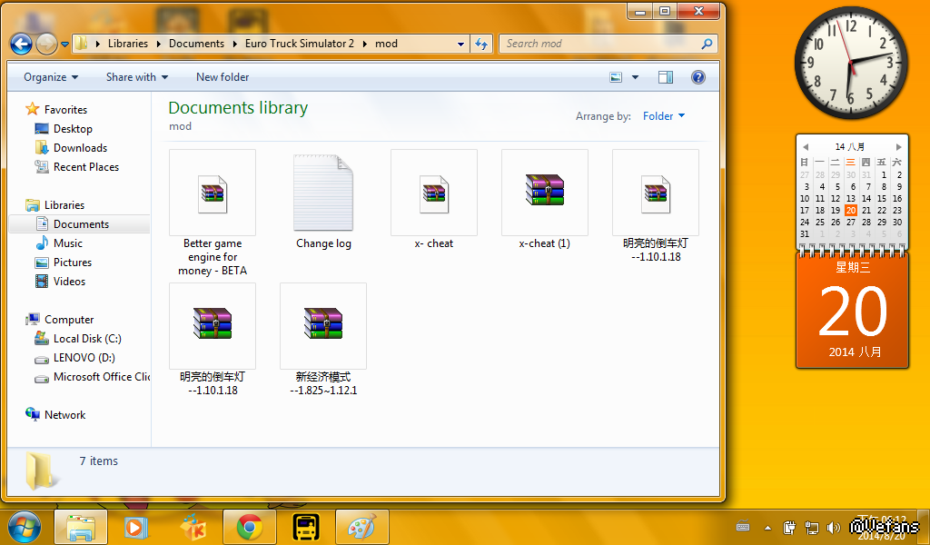The height and width of the screenshot is (545, 930).
Task: Open Google Chrome from the taskbar
Action: (250, 527)
